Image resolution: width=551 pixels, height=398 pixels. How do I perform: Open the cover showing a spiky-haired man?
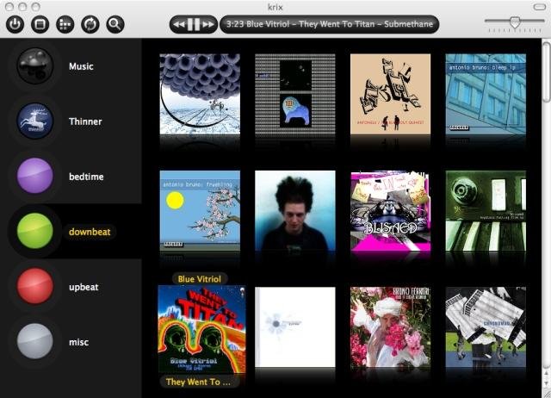[295, 210]
